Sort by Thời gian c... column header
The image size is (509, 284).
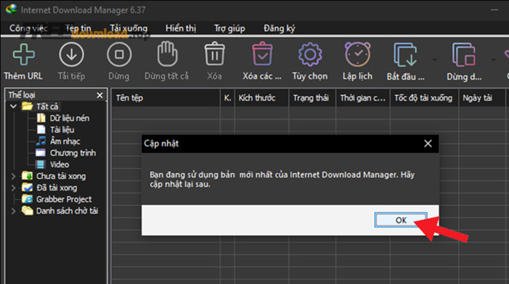point(363,98)
